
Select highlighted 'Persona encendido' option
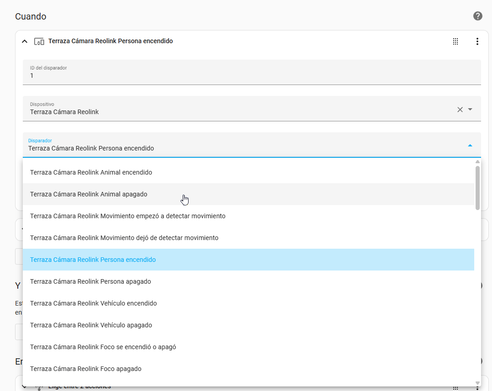click(x=249, y=260)
